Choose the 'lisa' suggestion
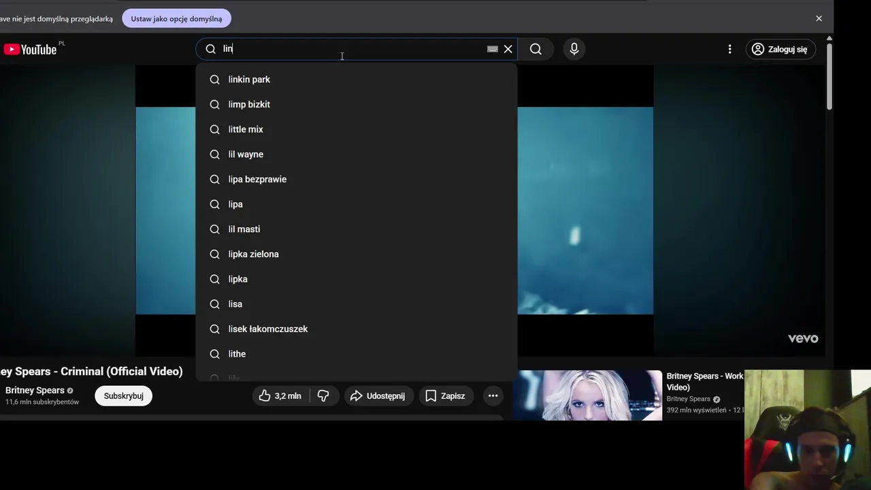This screenshot has height=490, width=871. (x=357, y=304)
